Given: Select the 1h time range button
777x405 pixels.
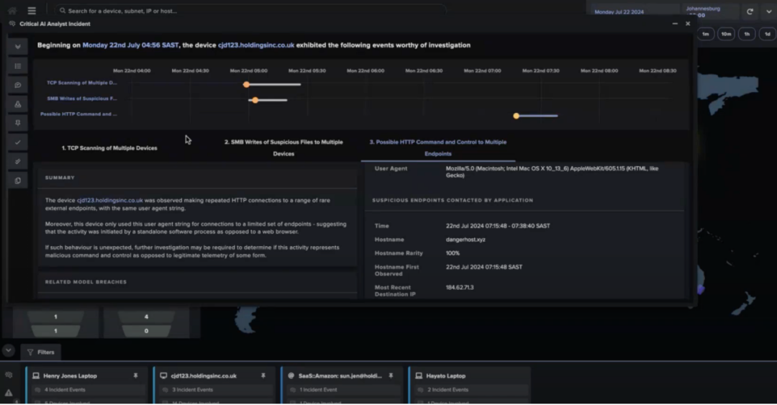Looking at the screenshot, I should click(747, 35).
